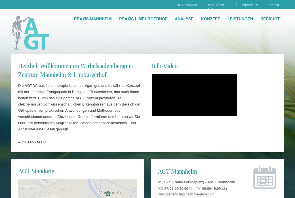295x198 pixels.
Task: Open the Impressum page
Action: pyautogui.click(x=250, y=5)
